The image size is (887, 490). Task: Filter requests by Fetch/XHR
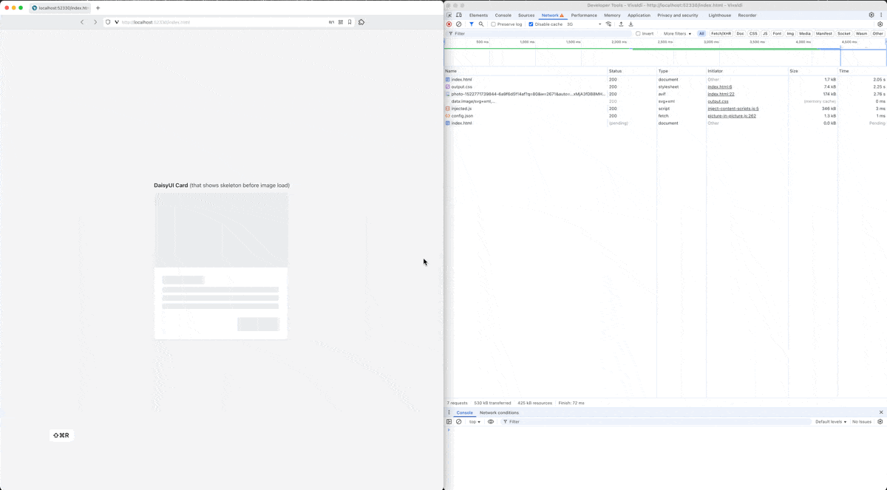(x=721, y=33)
